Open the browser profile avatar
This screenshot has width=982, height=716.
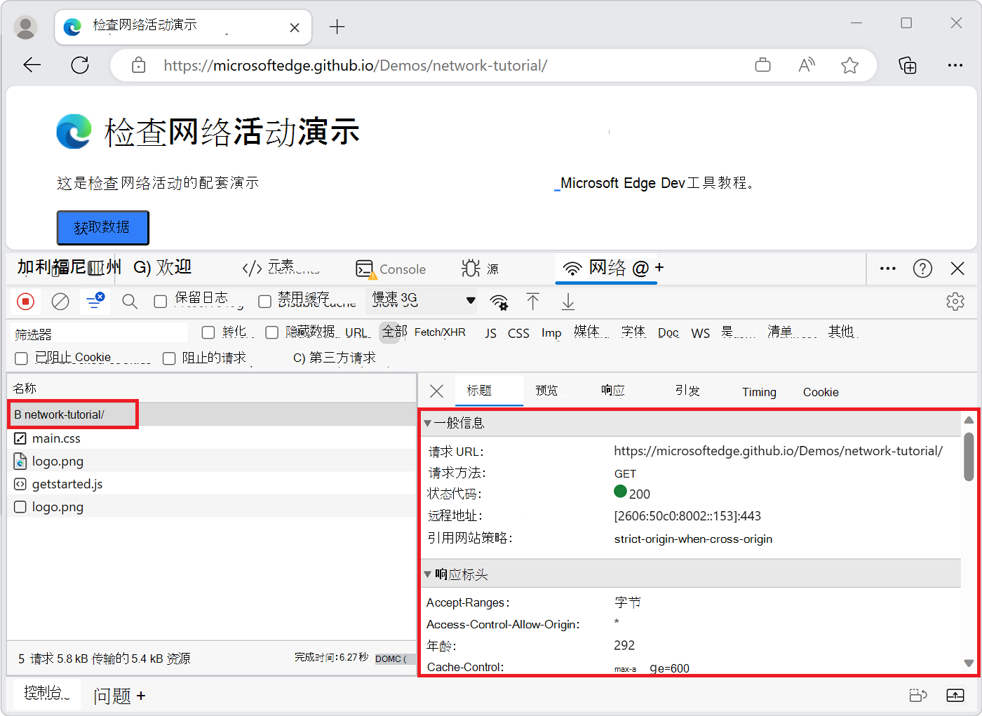pyautogui.click(x=26, y=27)
